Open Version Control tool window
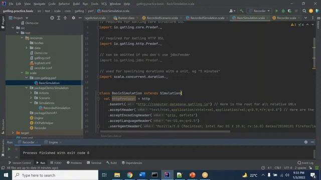 20,163
